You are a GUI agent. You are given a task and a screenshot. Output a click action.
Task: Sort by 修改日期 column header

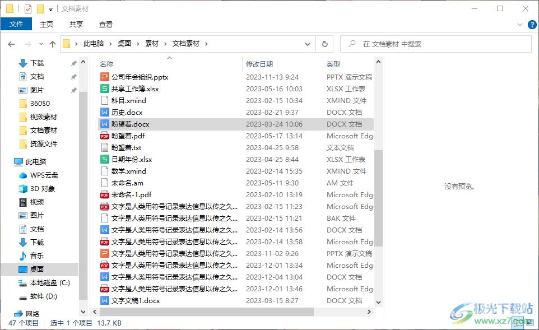tap(259, 64)
